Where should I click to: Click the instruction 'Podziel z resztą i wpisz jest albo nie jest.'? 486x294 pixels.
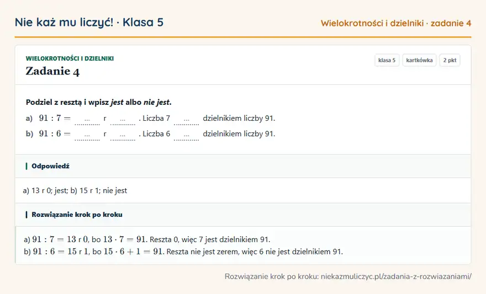coord(98,102)
